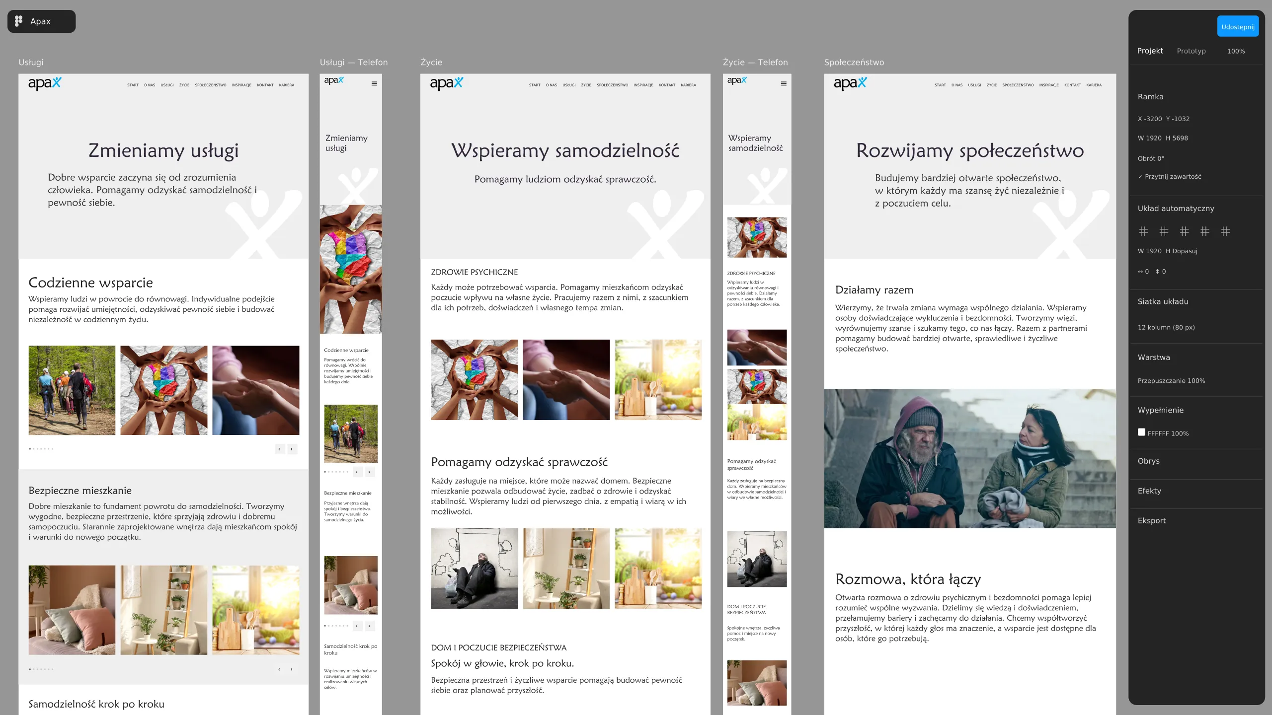Click the apax logo in Usługi frame
This screenshot has width=1272, height=715.
(45, 83)
